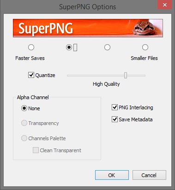Viewport: 175px width, 190px height.
Task: Select the third compression level radio button
Action: point(107,47)
